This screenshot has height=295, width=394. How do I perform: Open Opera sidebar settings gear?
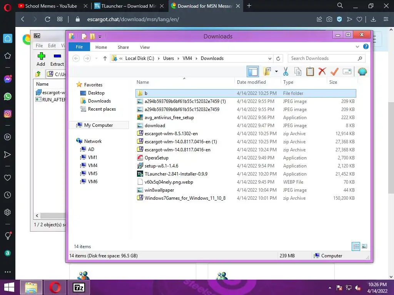tap(8, 212)
